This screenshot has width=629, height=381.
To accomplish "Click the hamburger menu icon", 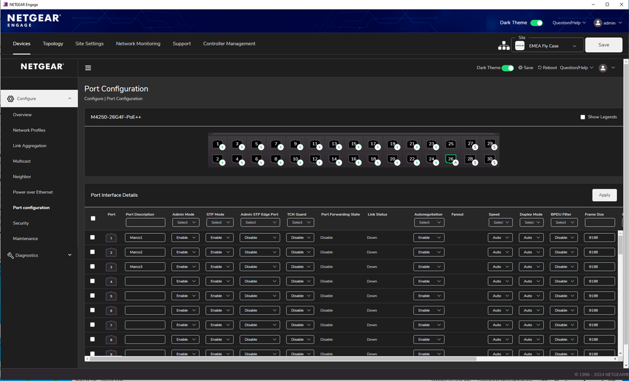I will (88, 68).
